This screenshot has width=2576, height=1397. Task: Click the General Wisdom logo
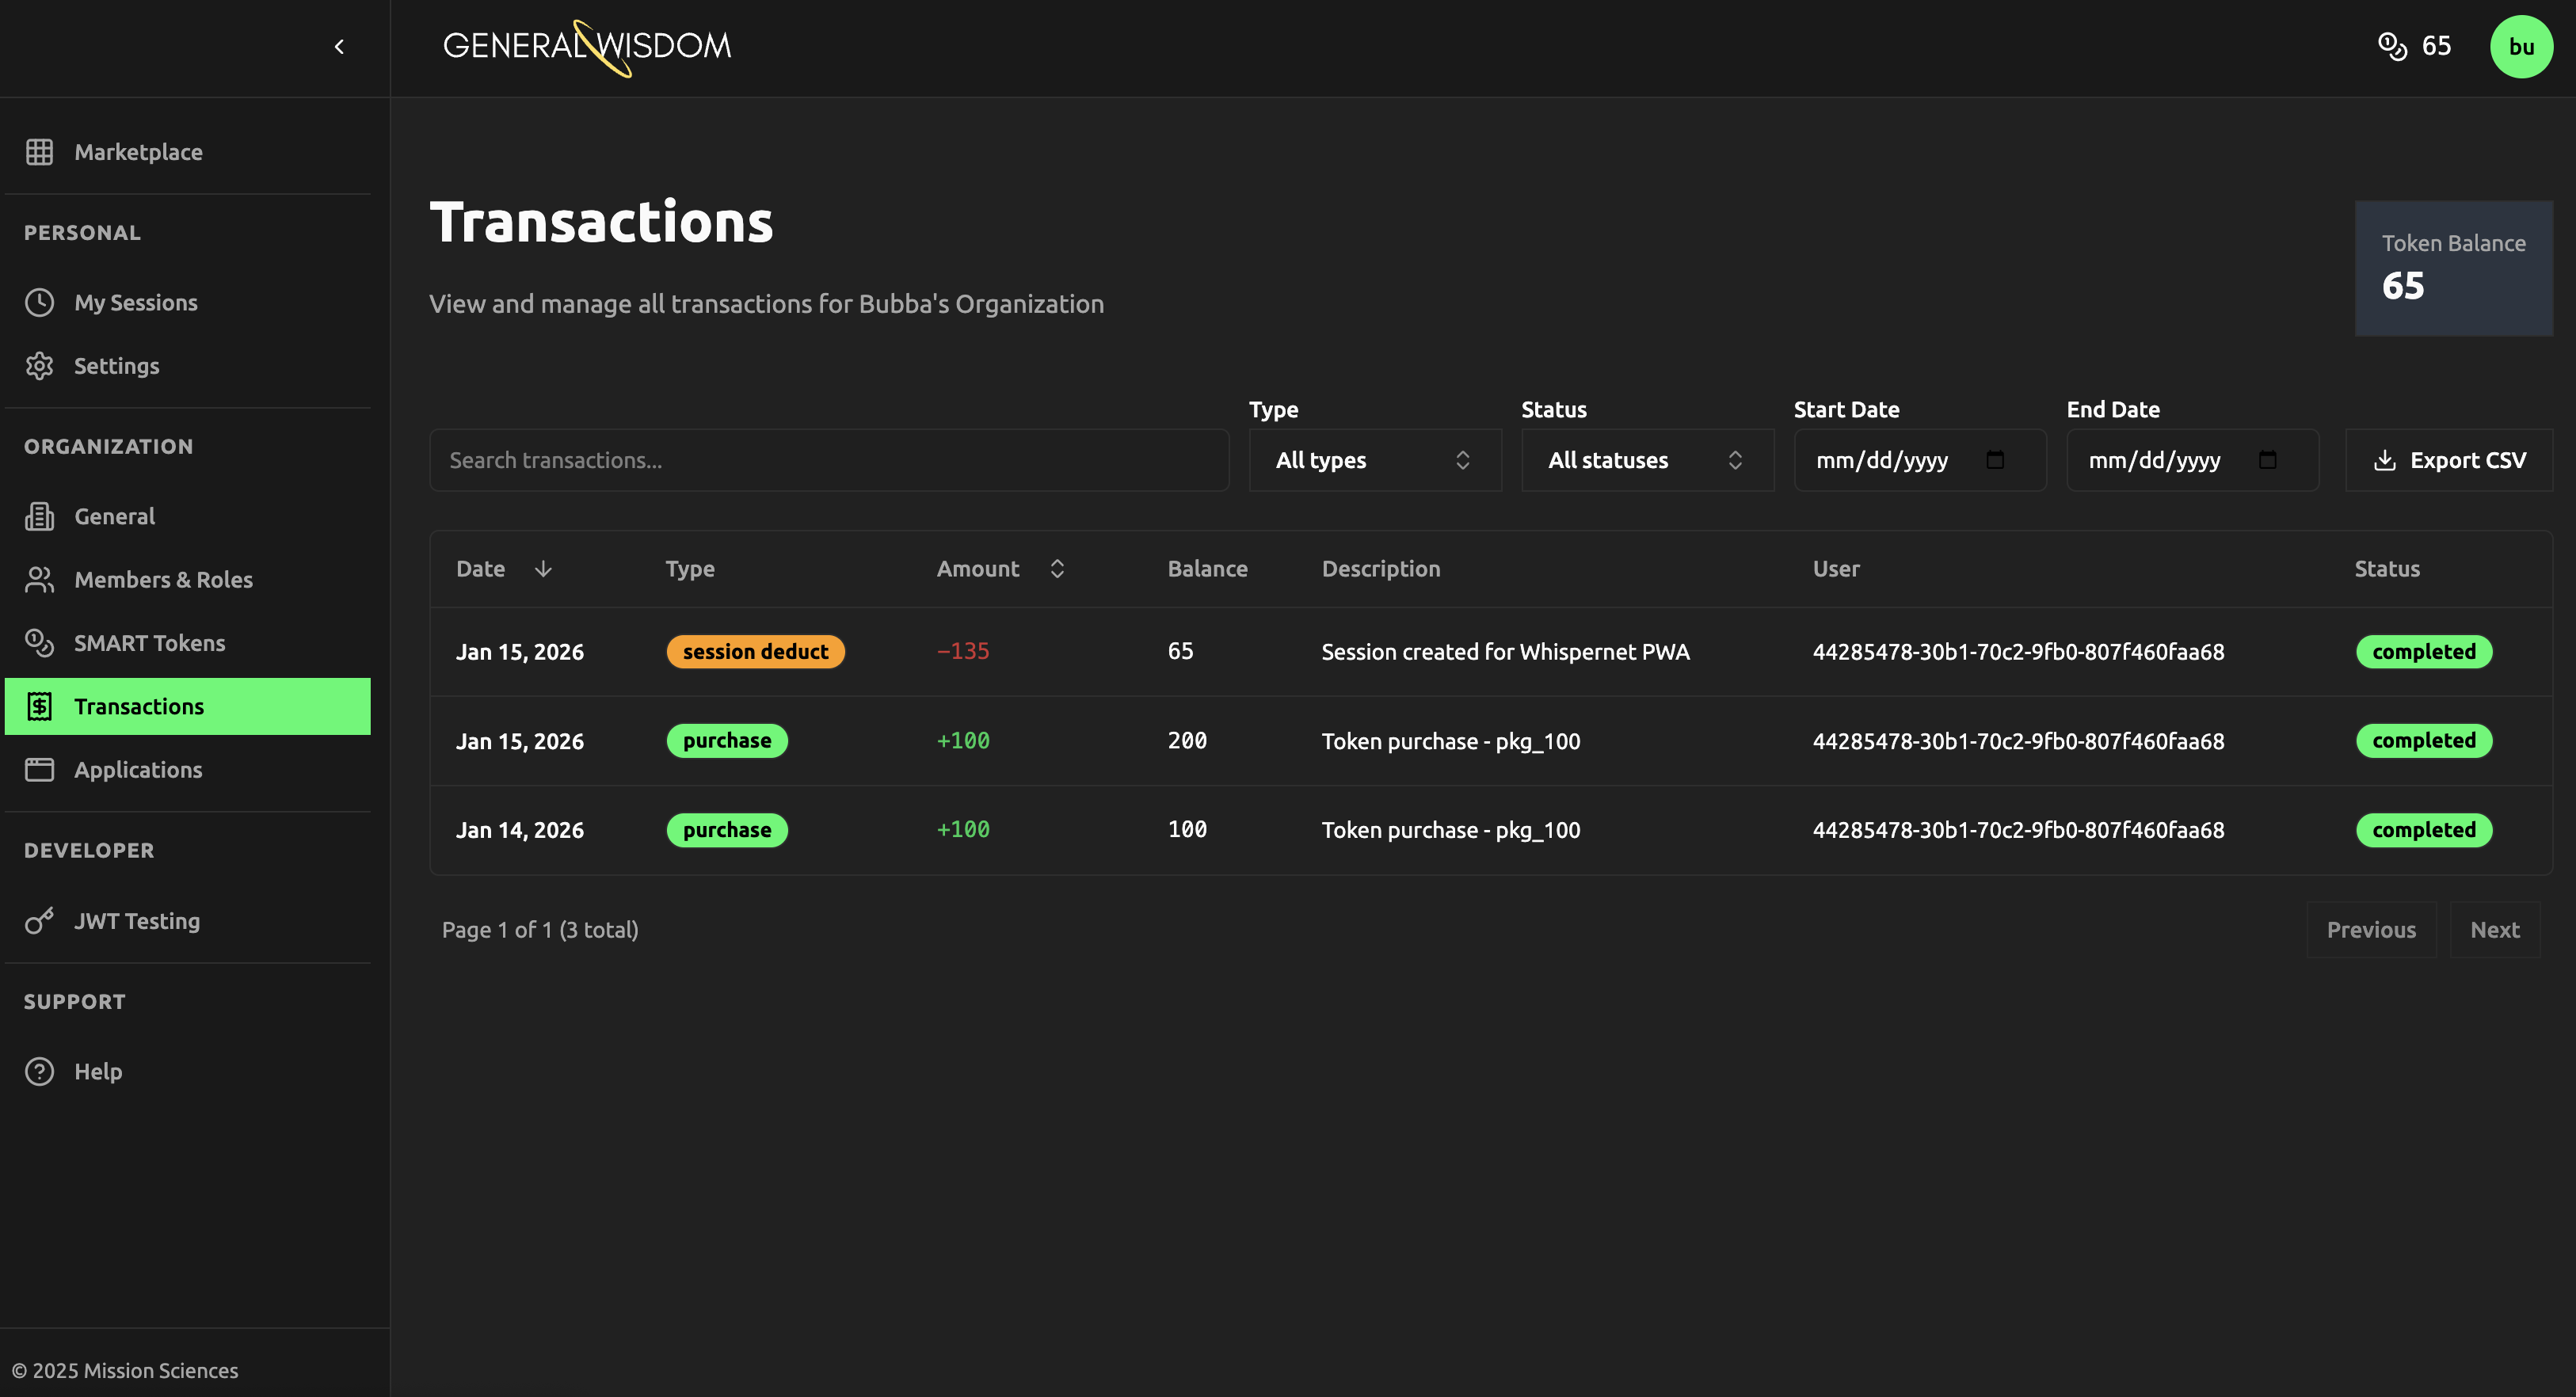587,47
